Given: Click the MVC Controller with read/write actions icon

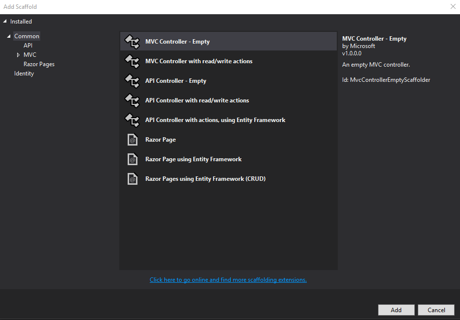Looking at the screenshot, I should pyautogui.click(x=132, y=61).
